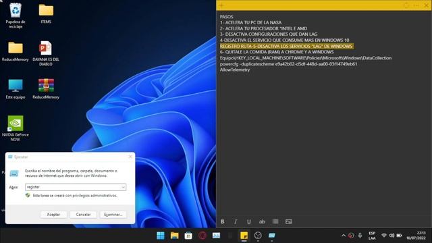This screenshot has width=432, height=243.
Task: Open the sticky note three-dot menu
Action: pos(416,5)
